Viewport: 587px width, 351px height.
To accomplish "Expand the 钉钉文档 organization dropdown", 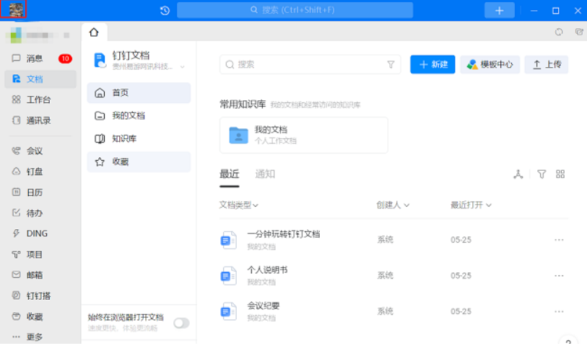I will click(x=183, y=67).
